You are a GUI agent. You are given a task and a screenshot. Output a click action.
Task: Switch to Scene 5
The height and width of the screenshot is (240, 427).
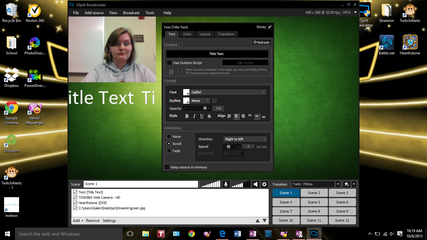pyautogui.click(x=314, y=202)
